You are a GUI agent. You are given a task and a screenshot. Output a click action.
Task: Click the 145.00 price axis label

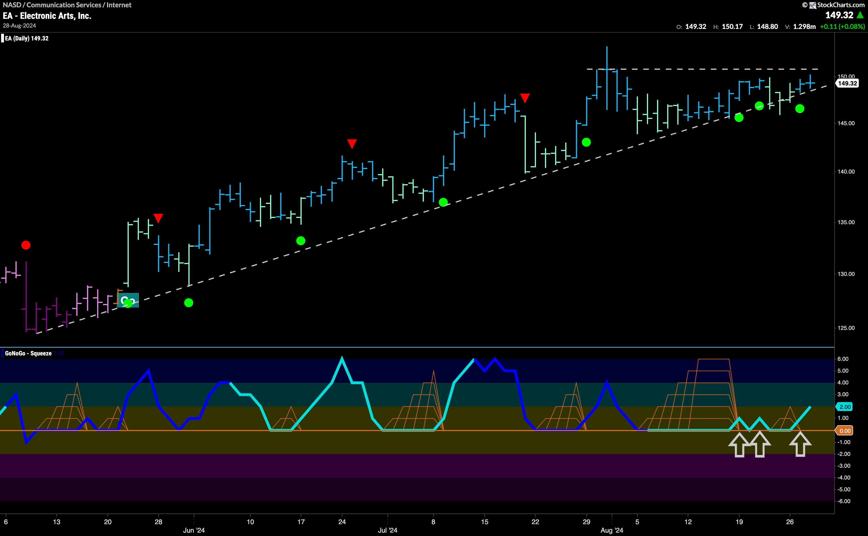846,123
